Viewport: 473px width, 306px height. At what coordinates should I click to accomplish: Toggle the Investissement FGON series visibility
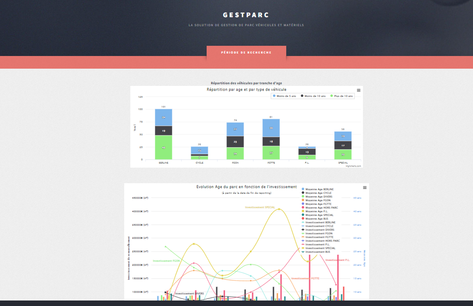click(x=319, y=233)
